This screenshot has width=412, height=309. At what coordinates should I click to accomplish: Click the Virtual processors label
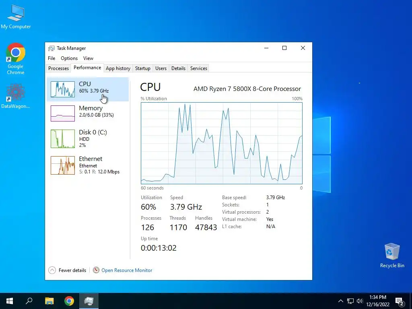point(241,212)
